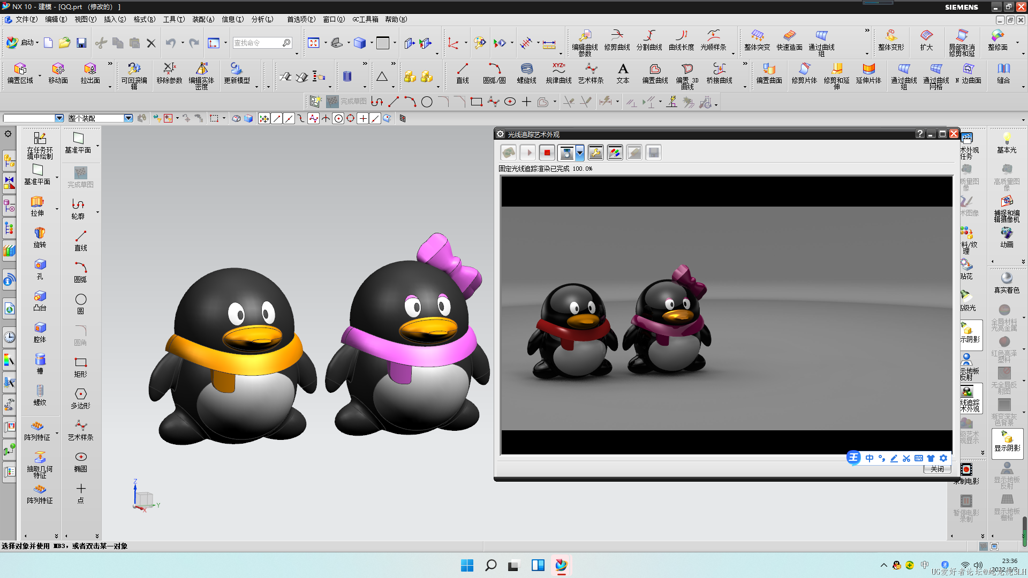Click the help question mark in ray trace window
This screenshot has width=1028, height=578.
coord(920,134)
